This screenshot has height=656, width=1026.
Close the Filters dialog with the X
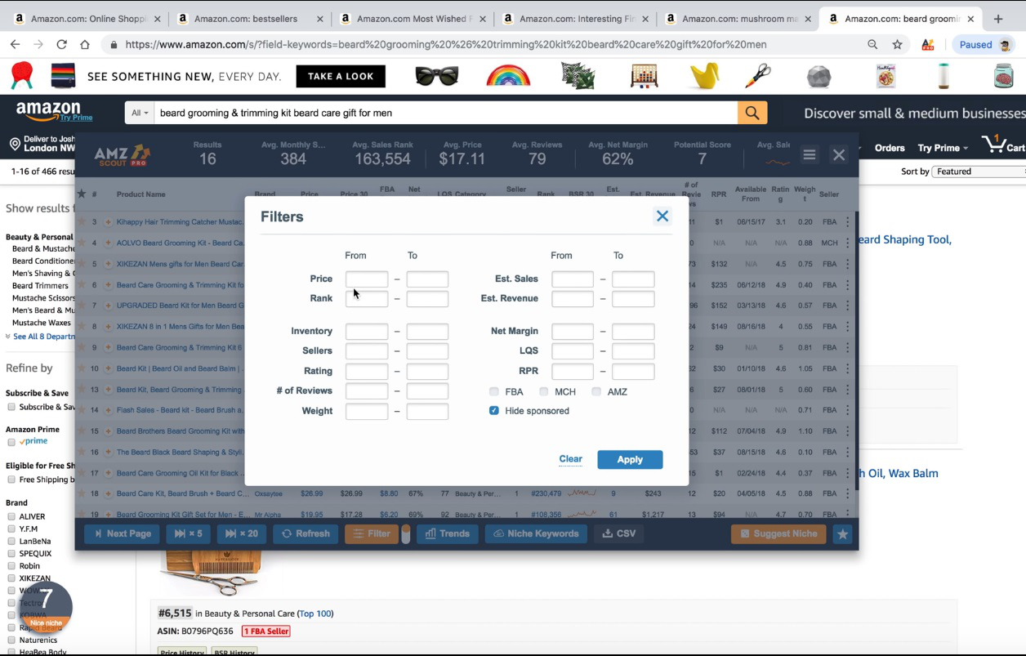(x=662, y=216)
